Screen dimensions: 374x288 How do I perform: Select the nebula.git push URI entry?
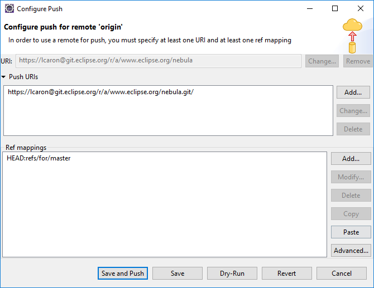point(100,92)
